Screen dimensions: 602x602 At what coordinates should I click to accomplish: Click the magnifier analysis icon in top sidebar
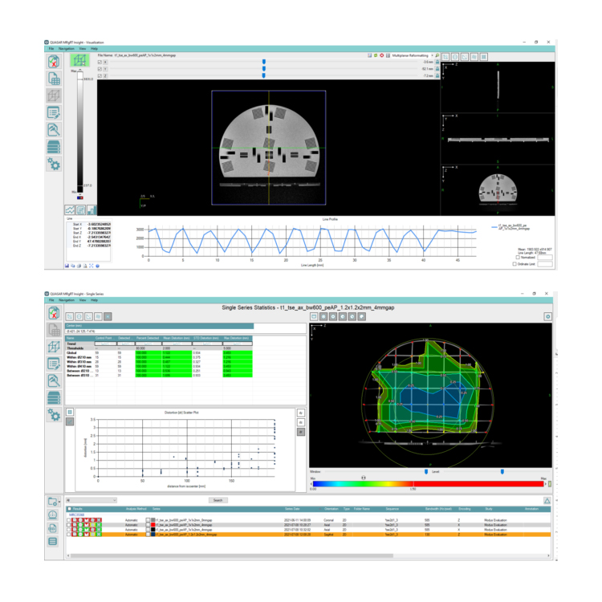tap(55, 129)
